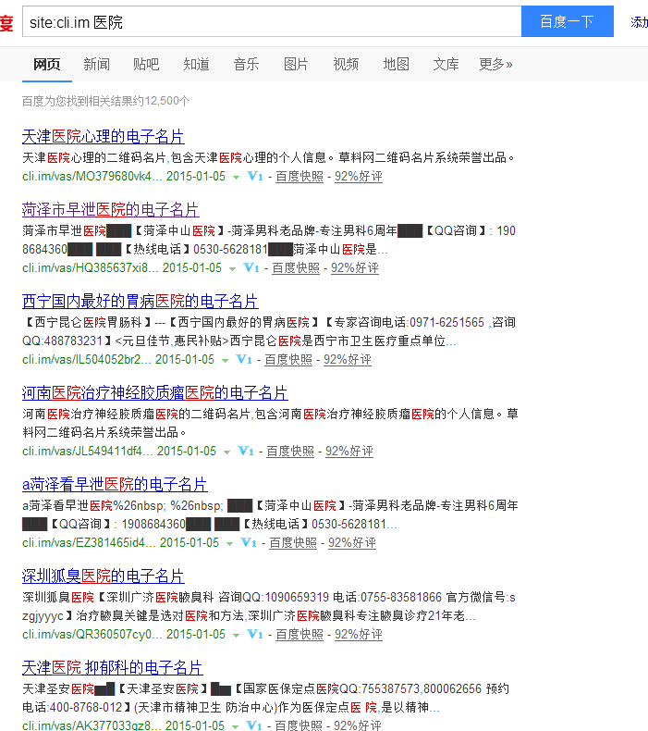Click 92%好评 for 天津医院心理 result

point(359,176)
